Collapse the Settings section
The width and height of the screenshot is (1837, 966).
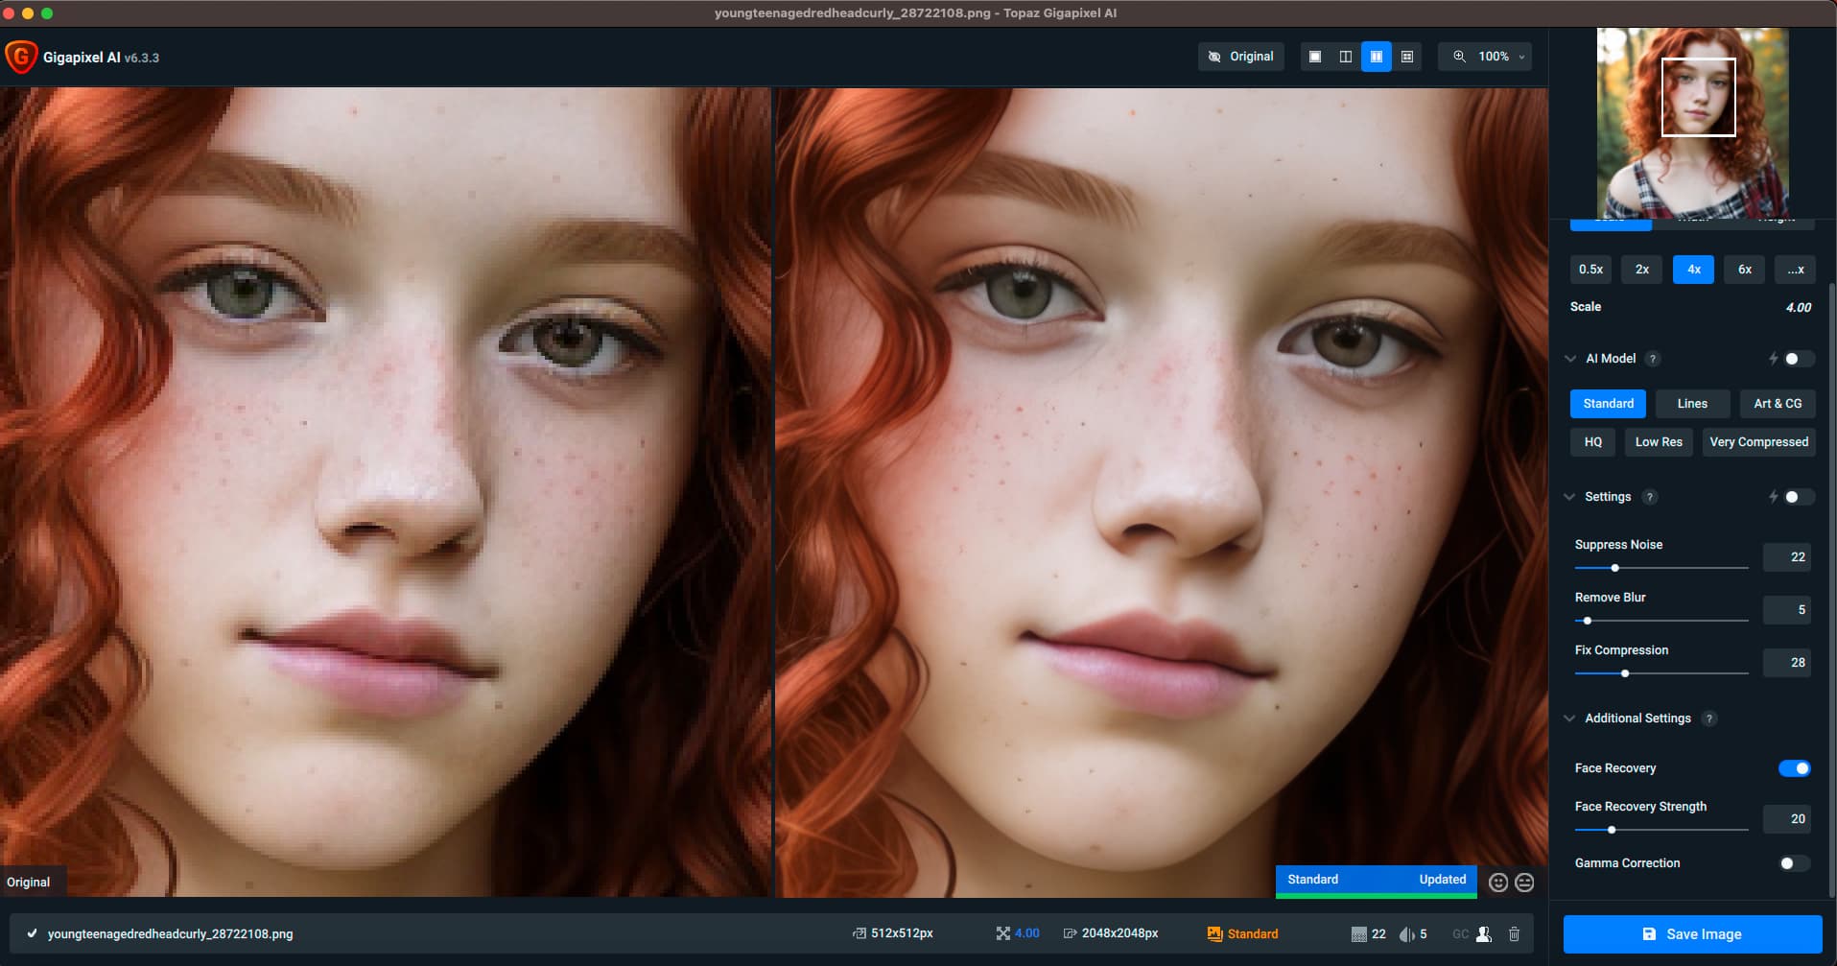click(1570, 497)
